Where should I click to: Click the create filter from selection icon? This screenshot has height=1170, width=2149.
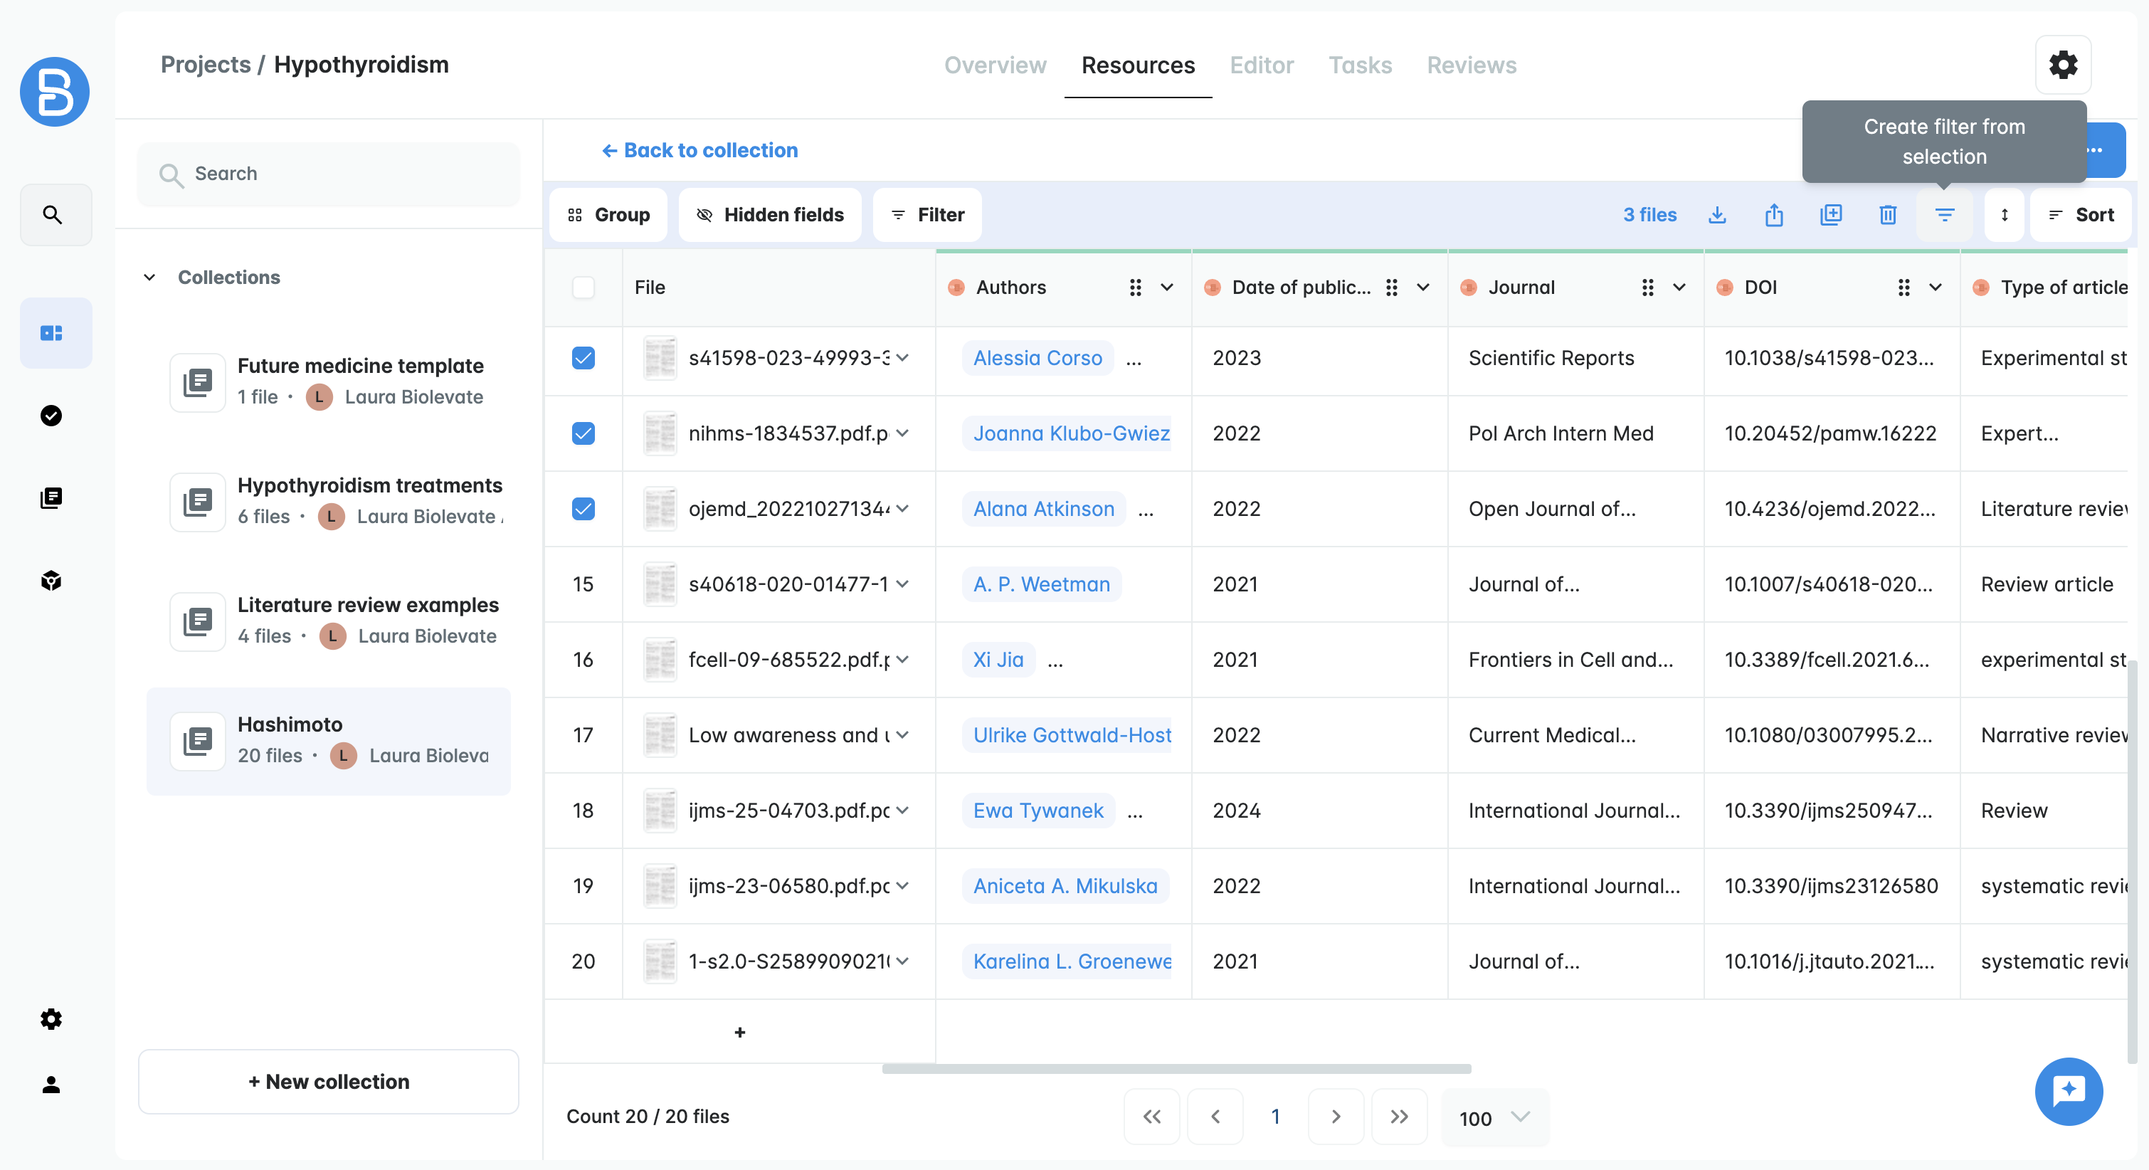pyautogui.click(x=1944, y=216)
